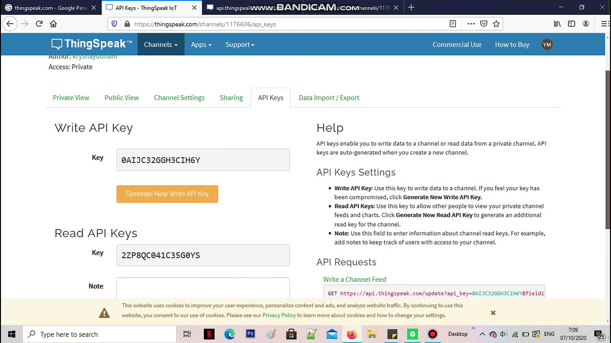Screen dimensions: 611x343
Task: Switch to the Public View tab
Action: (x=122, y=98)
